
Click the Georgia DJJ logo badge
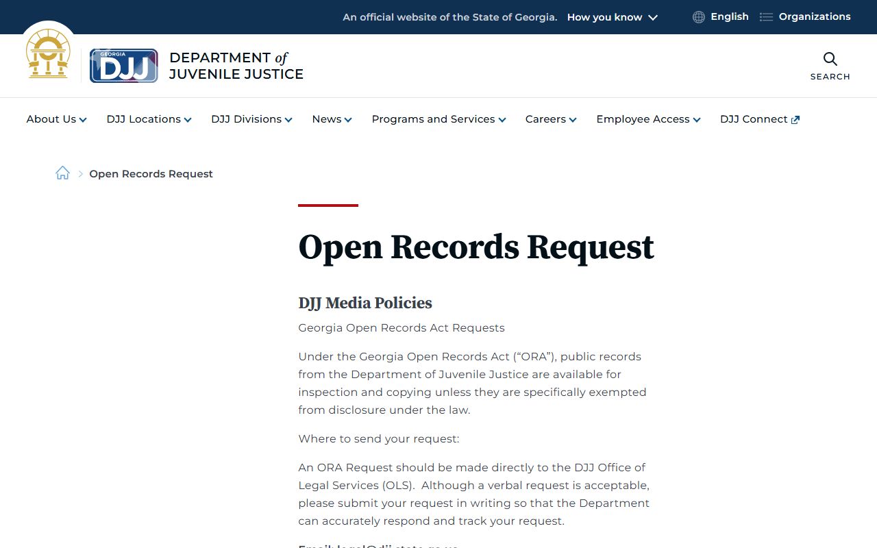124,66
